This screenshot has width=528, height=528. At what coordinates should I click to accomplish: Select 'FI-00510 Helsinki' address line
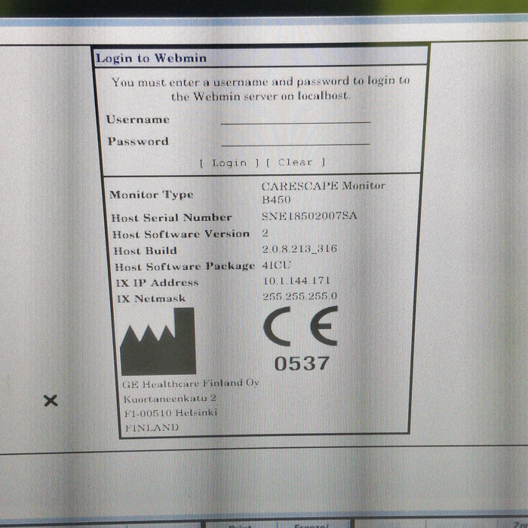(170, 413)
